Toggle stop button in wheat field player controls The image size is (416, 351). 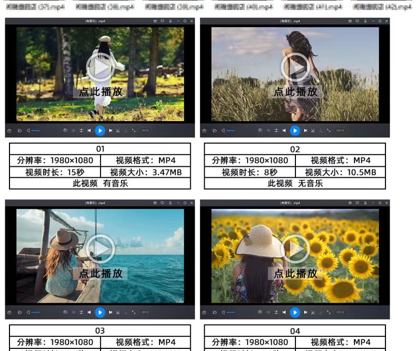(x=268, y=131)
